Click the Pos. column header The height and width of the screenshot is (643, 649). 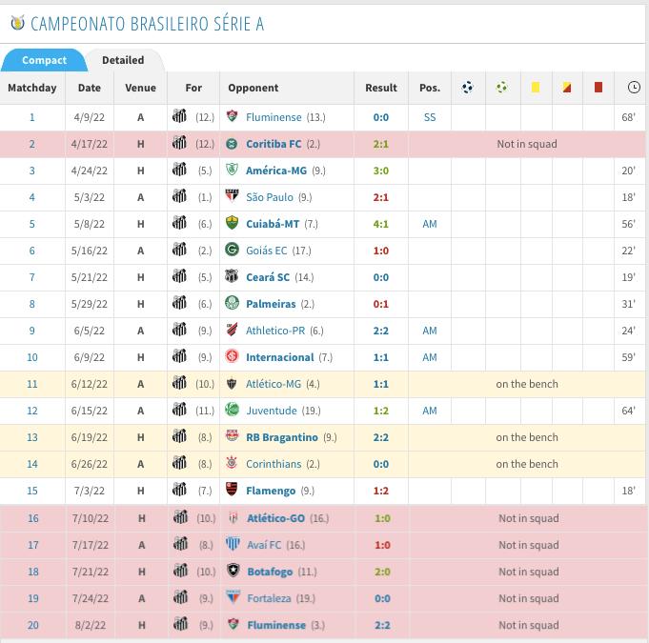[430, 88]
